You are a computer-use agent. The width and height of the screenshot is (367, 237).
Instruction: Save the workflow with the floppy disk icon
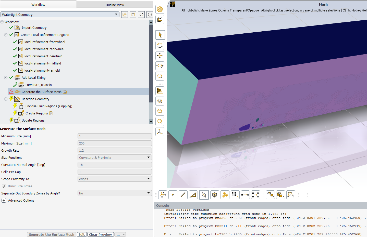(x=133, y=15)
